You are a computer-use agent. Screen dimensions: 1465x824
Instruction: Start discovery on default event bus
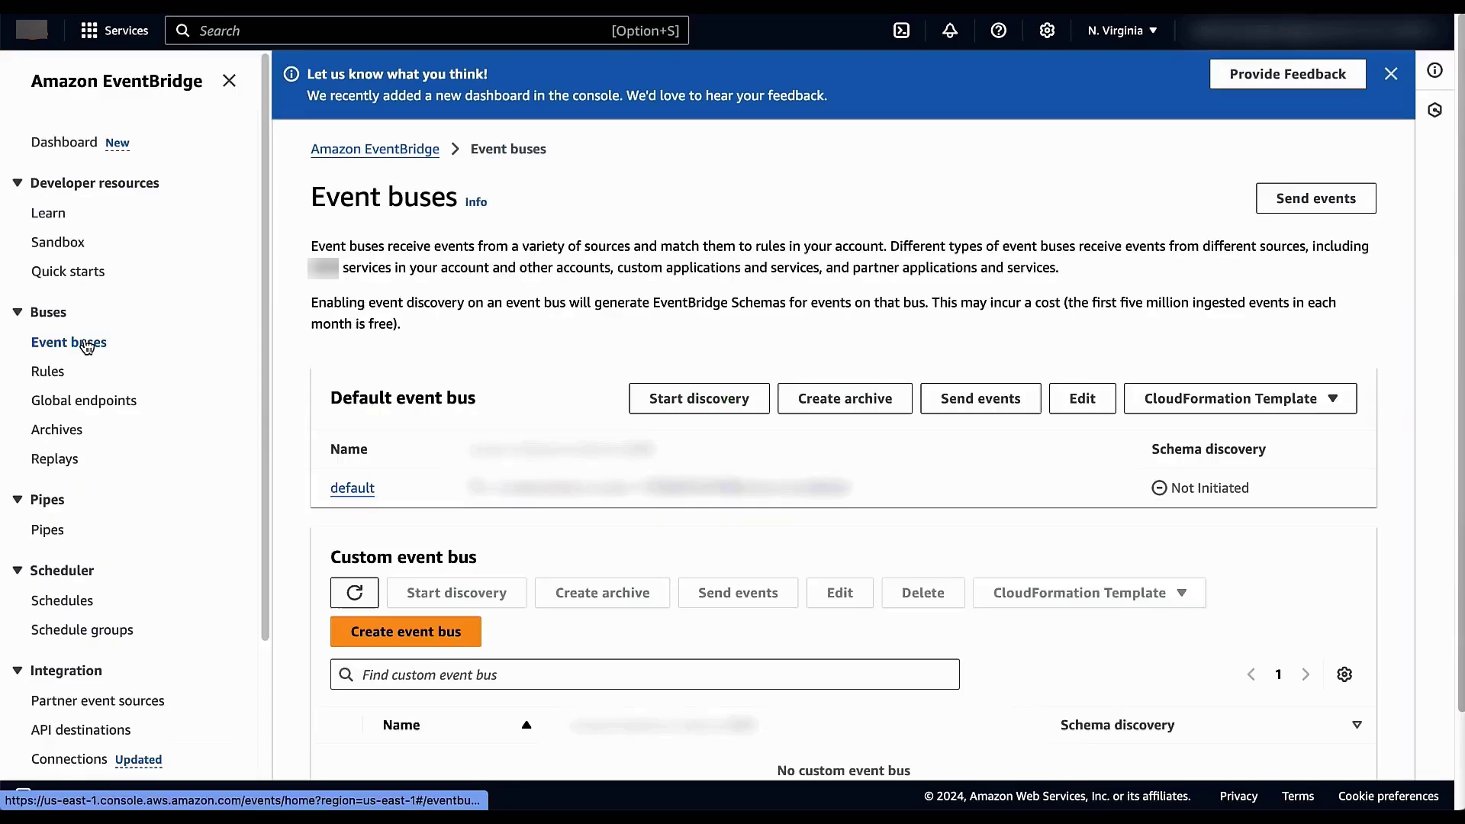pyautogui.click(x=699, y=398)
